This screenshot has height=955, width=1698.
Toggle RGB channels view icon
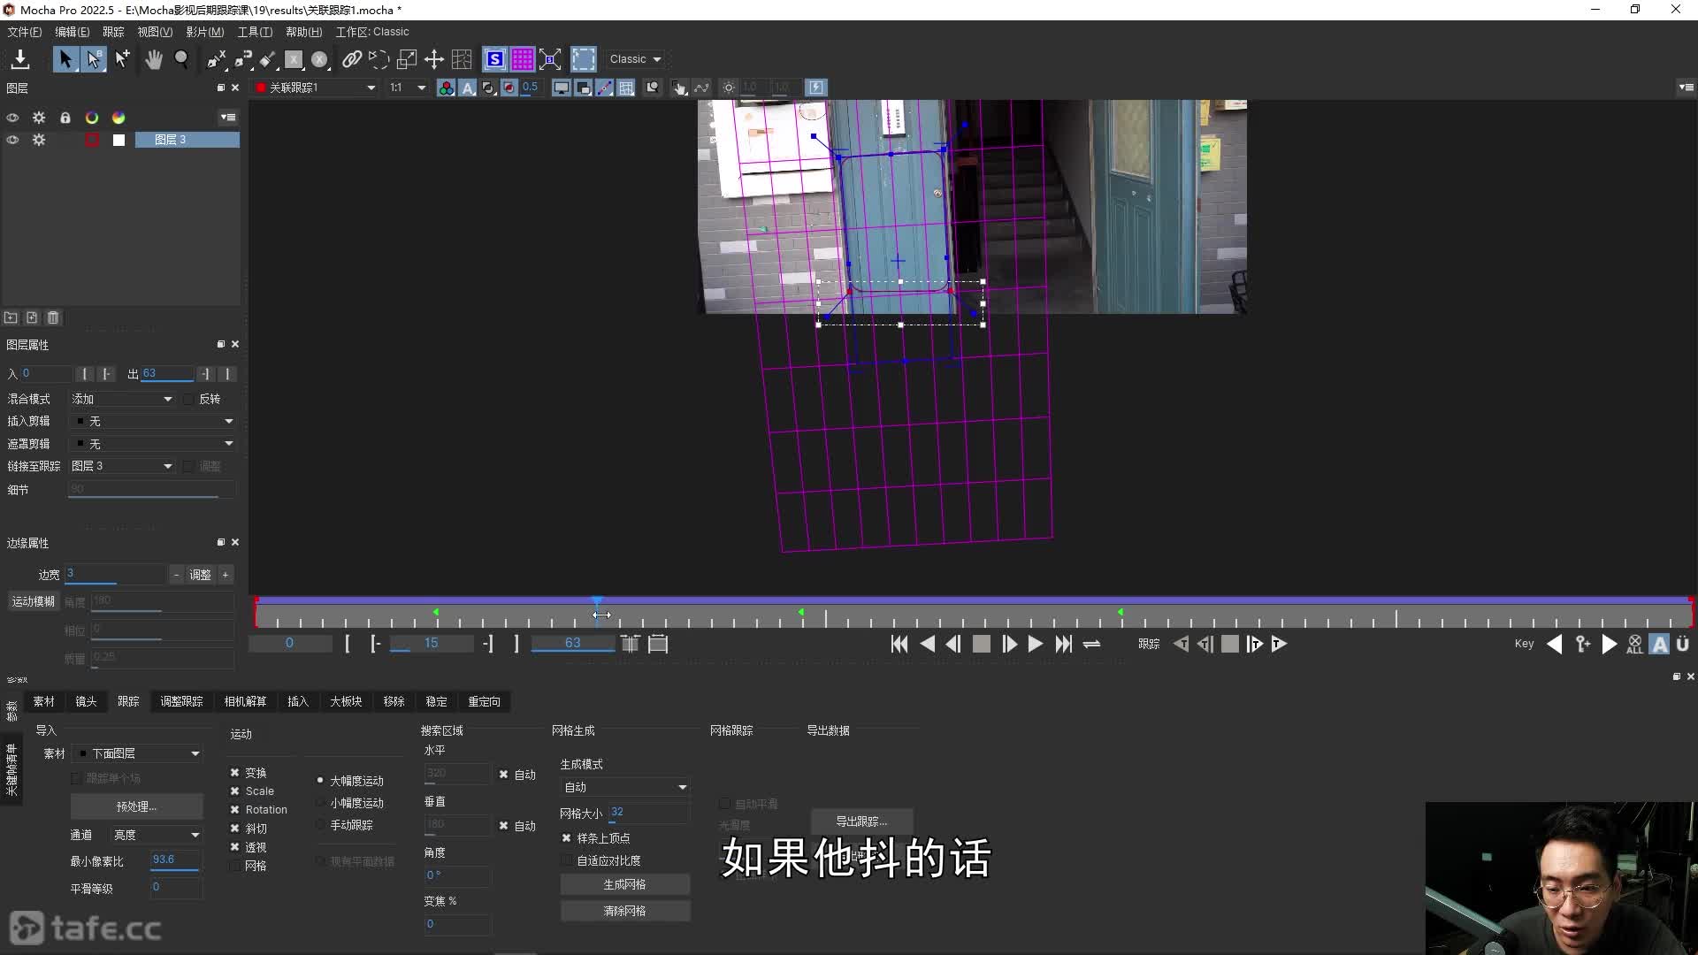pos(447,88)
